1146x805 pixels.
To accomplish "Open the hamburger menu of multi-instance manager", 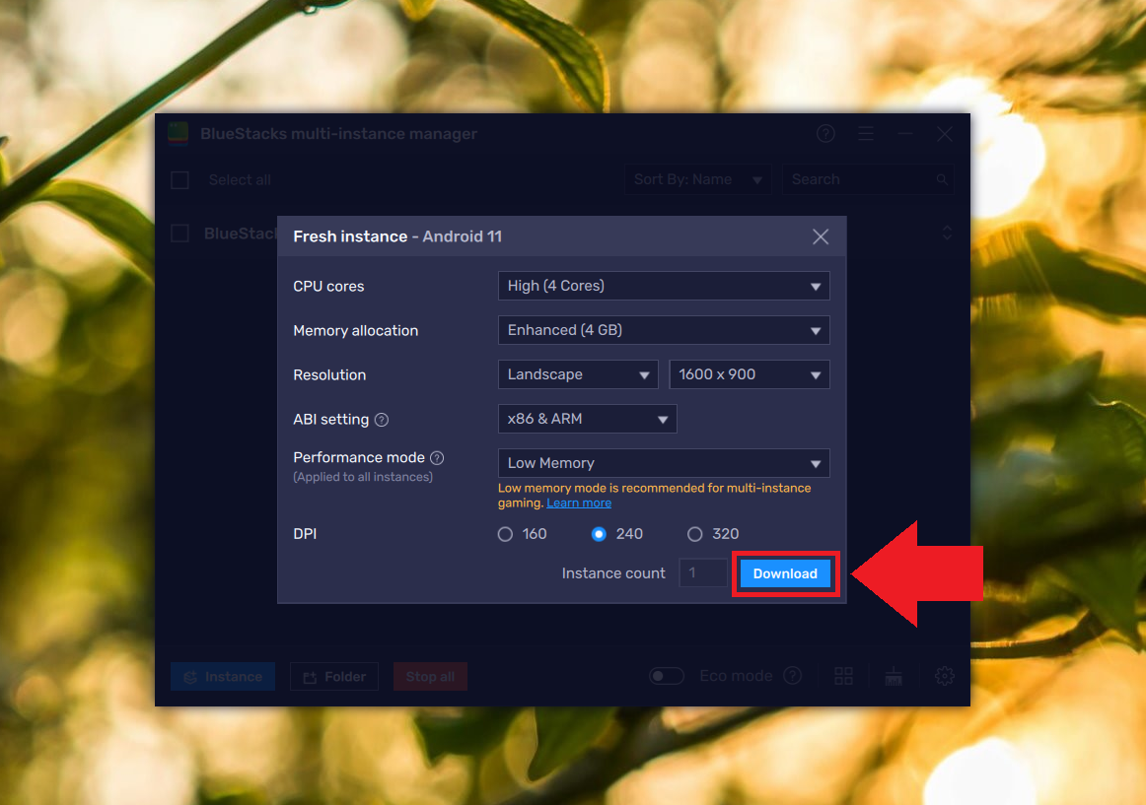I will [x=865, y=133].
